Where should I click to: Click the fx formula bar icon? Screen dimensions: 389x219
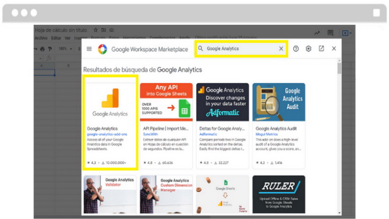point(49,58)
